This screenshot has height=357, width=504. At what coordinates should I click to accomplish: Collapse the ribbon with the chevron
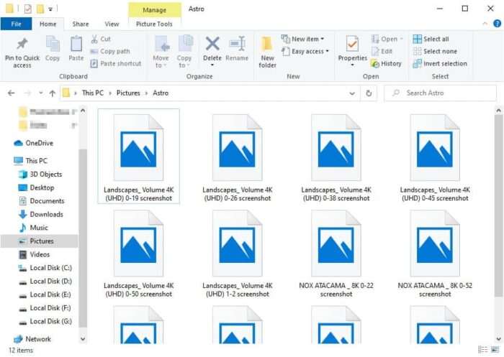(x=485, y=24)
